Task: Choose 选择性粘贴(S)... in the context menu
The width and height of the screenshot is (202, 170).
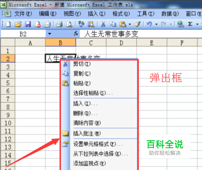Action: (x=99, y=93)
